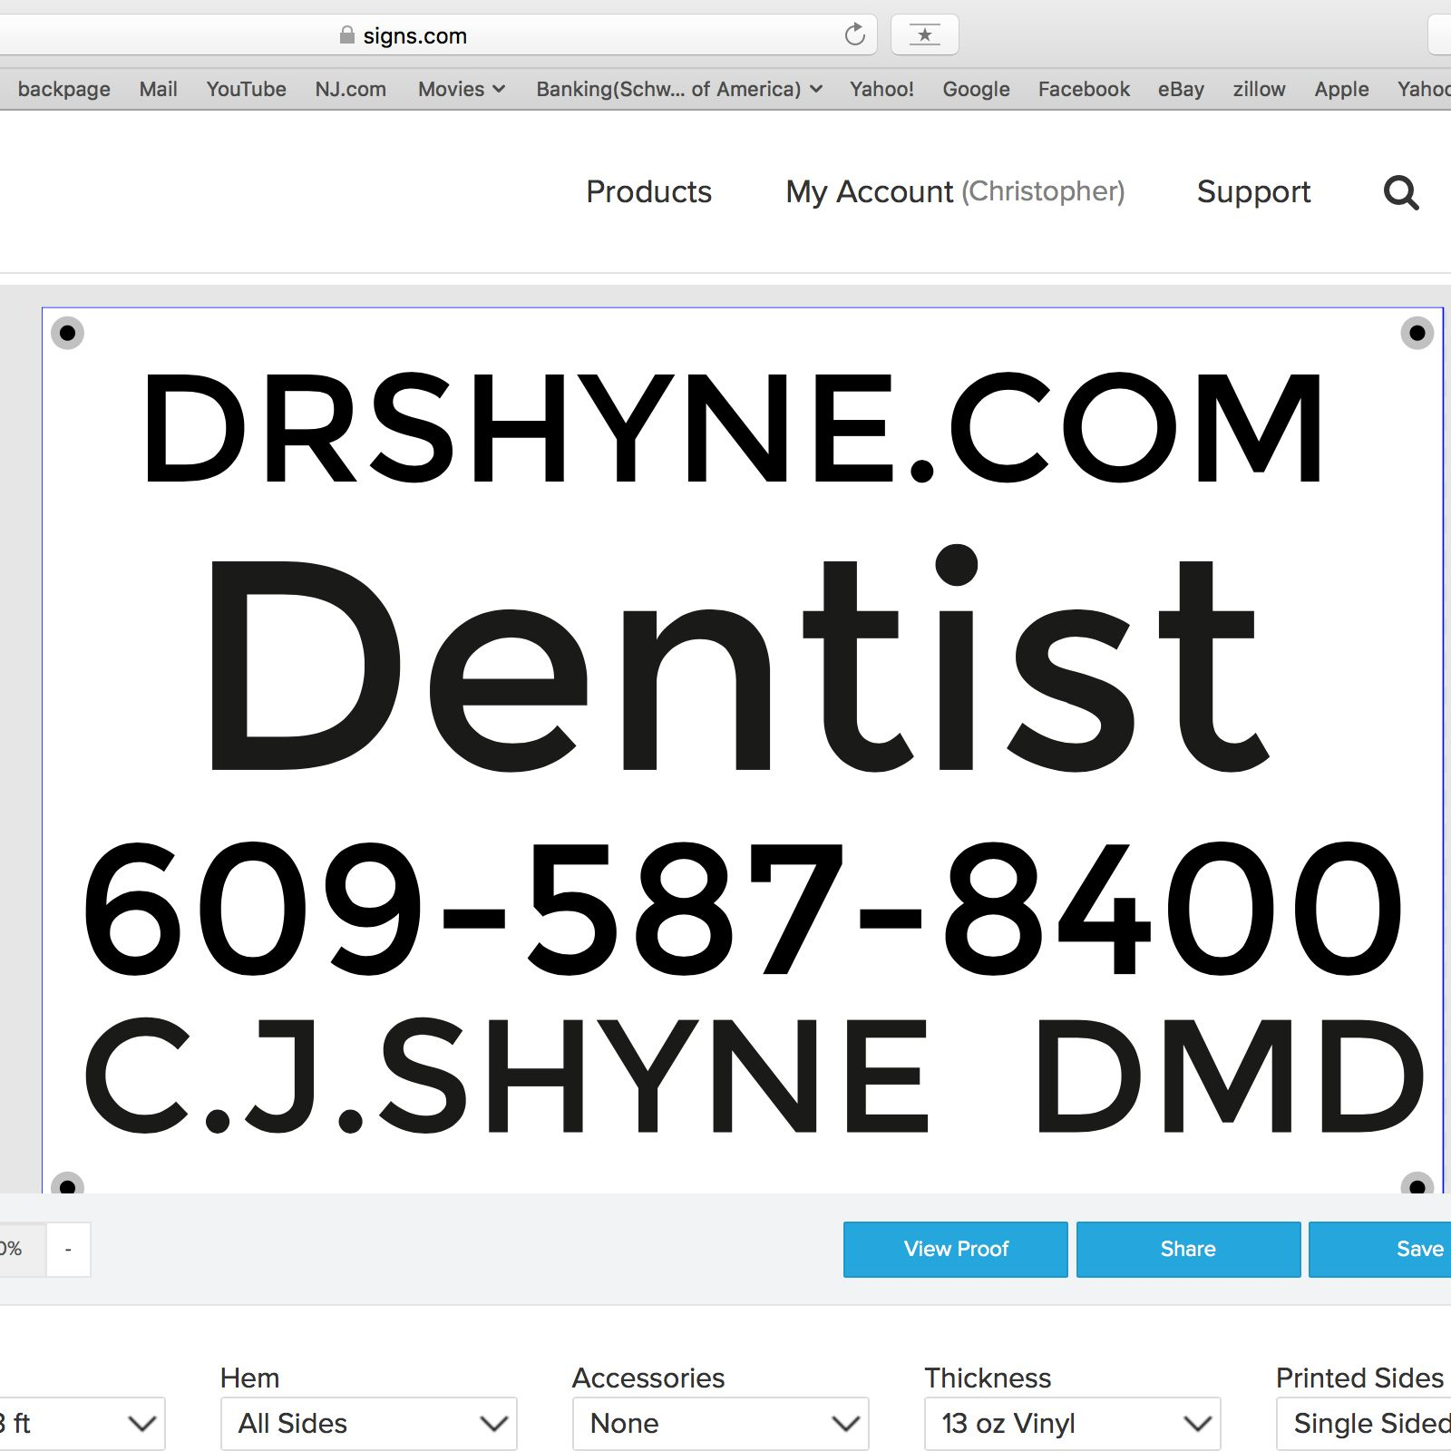Viewport: 1451px width, 1451px height.
Task: Show bookmarks with the star icon
Action: [x=924, y=34]
